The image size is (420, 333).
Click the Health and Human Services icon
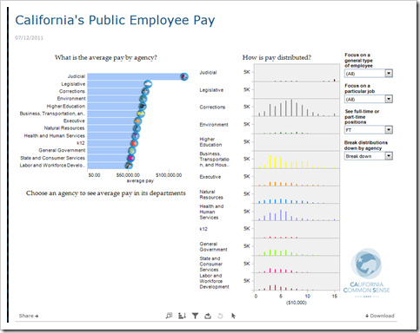[x=135, y=135]
